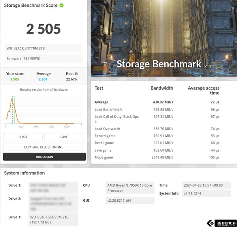The width and height of the screenshot is (237, 227).
Task: Click Drive 3 WD_BLACK SN770M value
Action: (53, 219)
